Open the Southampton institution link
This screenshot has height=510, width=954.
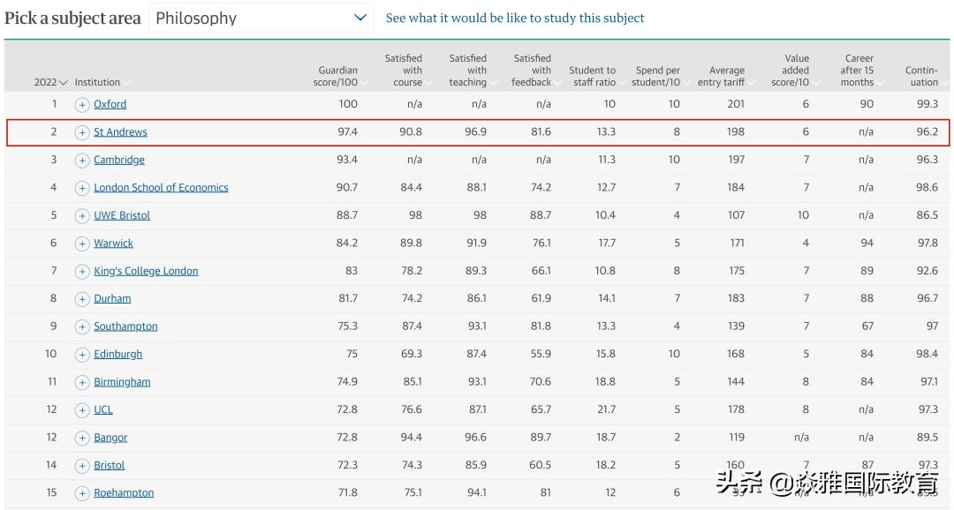(x=125, y=326)
